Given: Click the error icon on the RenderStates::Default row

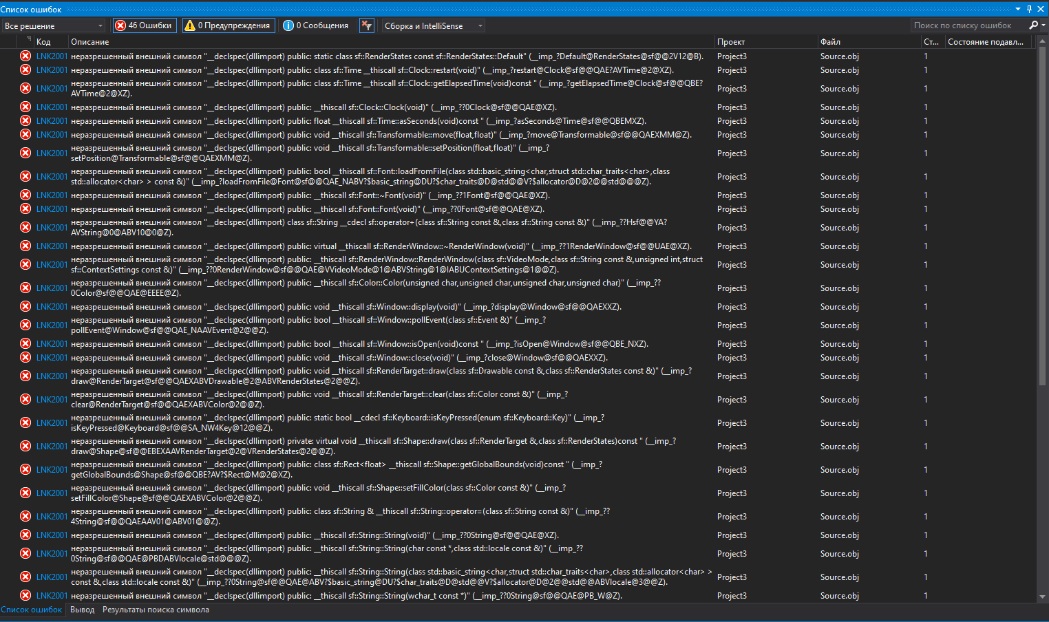Looking at the screenshot, I should (25, 56).
